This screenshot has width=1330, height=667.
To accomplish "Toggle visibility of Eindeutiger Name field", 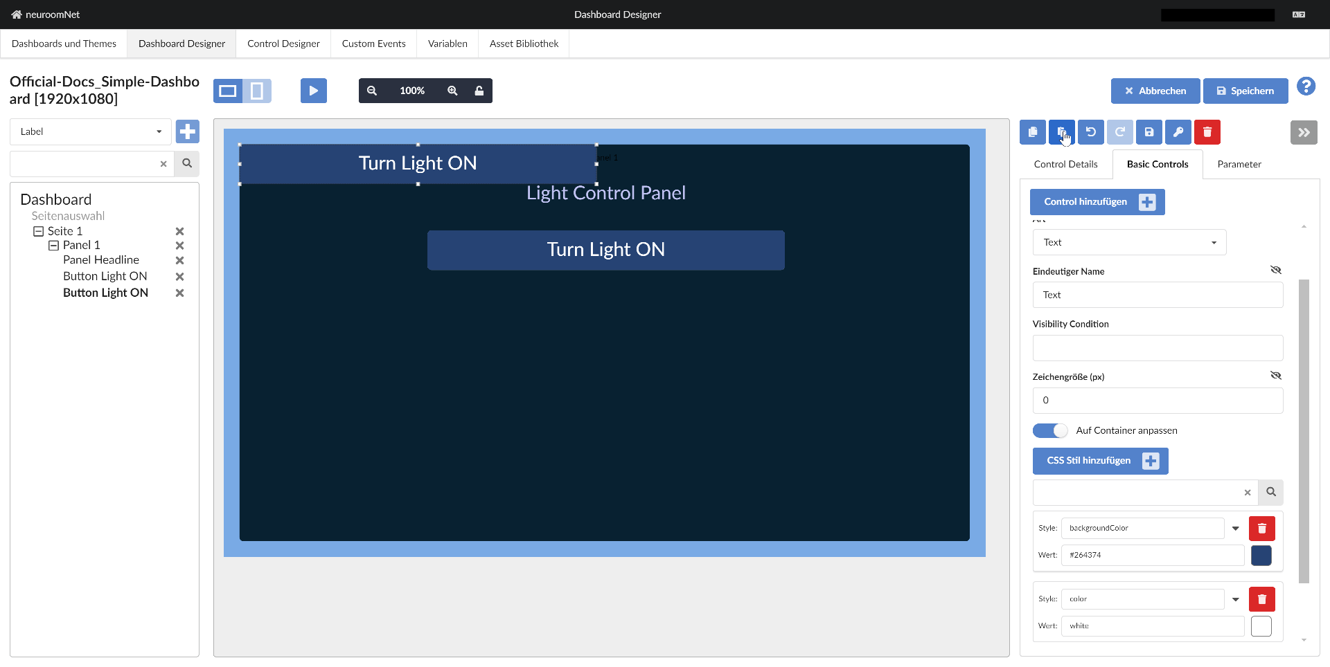I will [x=1276, y=270].
